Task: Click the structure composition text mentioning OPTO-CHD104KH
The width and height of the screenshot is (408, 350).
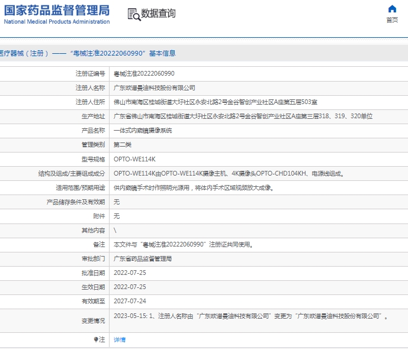Action: click(229, 173)
